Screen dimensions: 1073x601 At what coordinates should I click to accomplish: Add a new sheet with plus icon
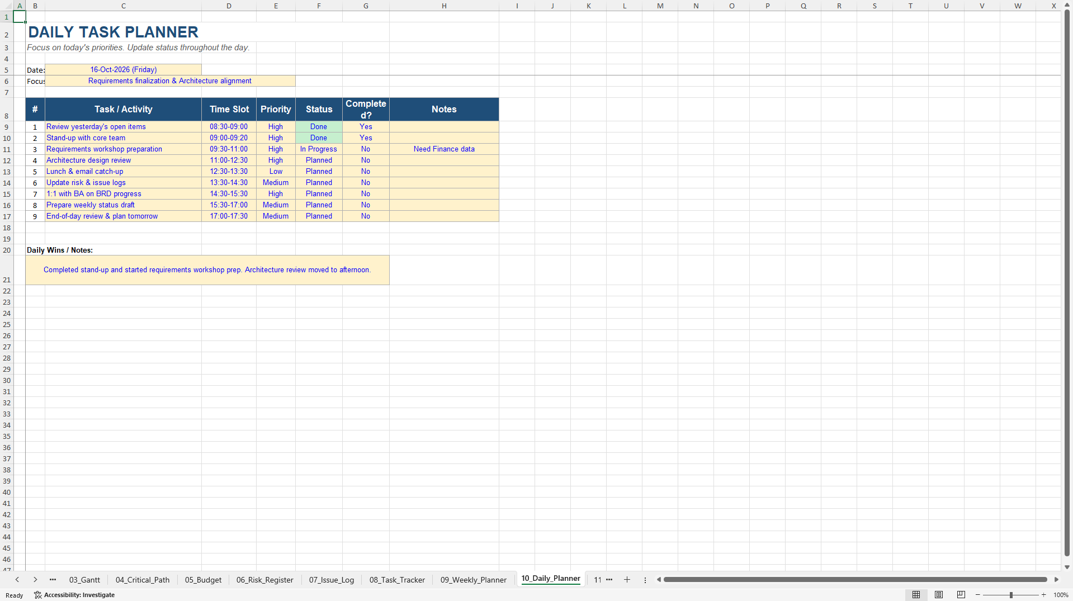coord(627,580)
